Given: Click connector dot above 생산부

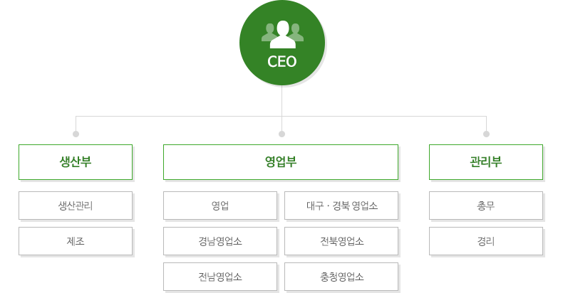Looking at the screenshot, I should (x=76, y=134).
